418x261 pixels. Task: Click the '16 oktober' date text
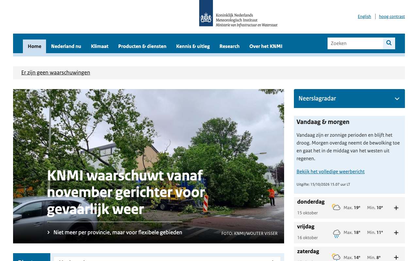[x=308, y=238]
